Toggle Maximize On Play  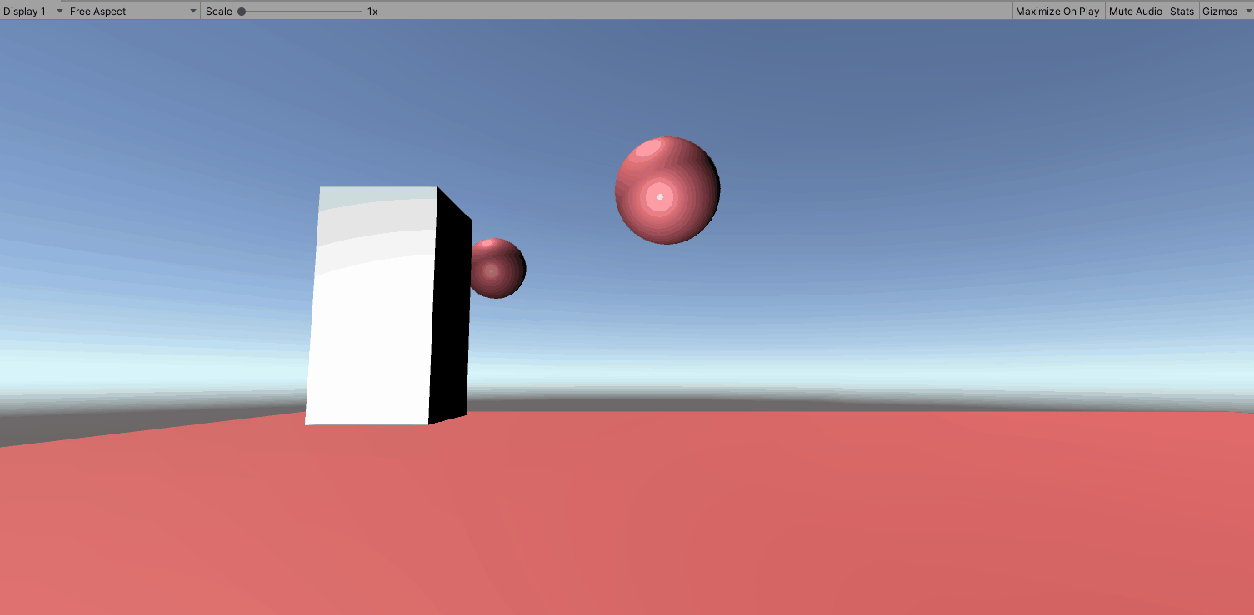point(1057,12)
